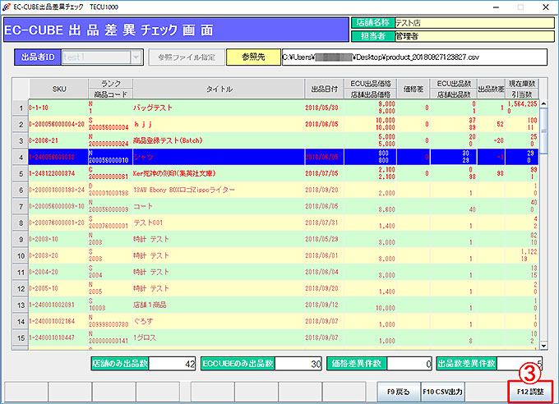The image size is (559, 404).
Task: Click the 参照先 button
Action: click(x=253, y=57)
